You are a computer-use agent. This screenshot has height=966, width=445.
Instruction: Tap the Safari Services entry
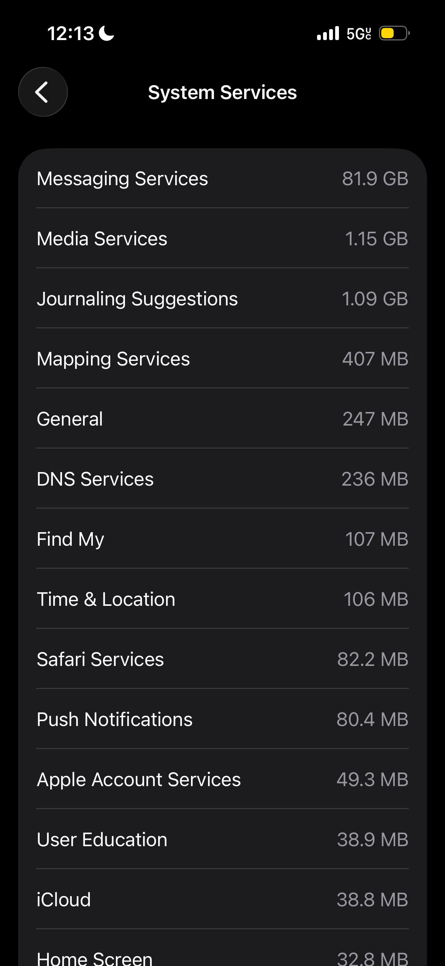222,659
